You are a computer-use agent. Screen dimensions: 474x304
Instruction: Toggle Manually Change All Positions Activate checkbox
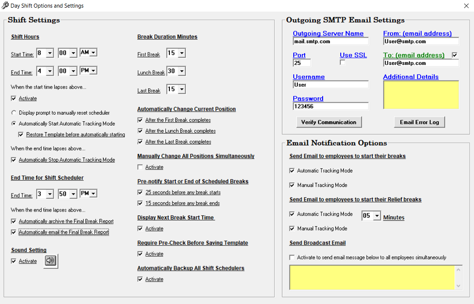pos(140,167)
